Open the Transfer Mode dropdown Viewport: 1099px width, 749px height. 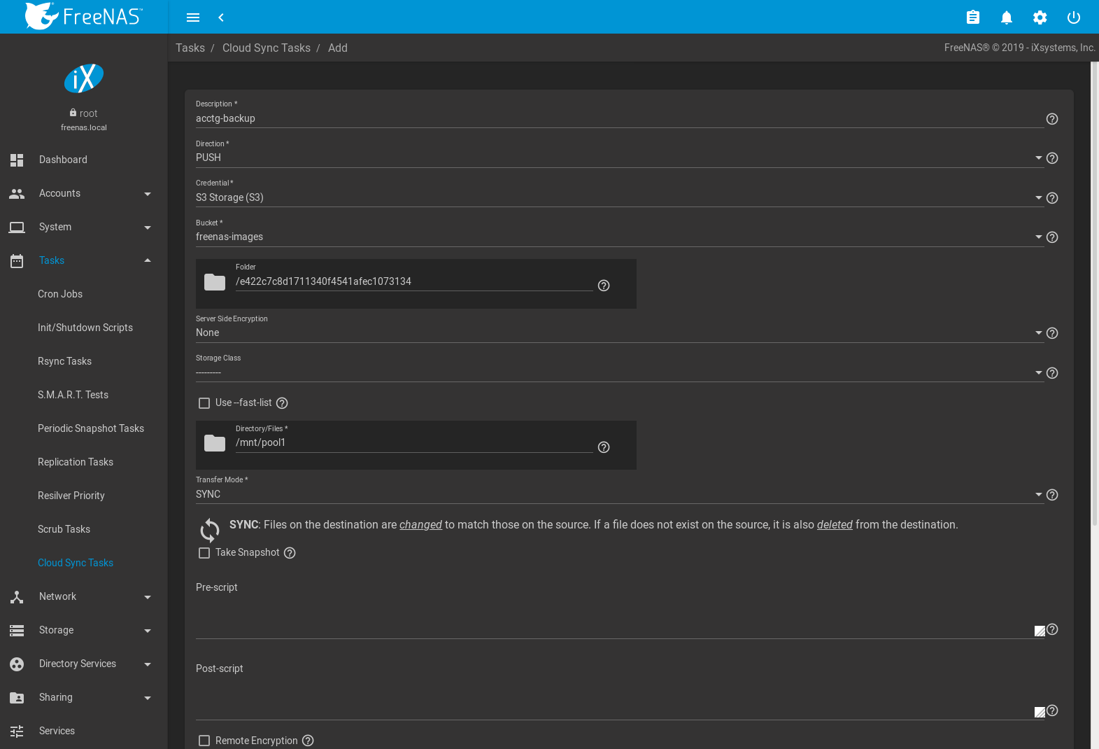tap(620, 495)
